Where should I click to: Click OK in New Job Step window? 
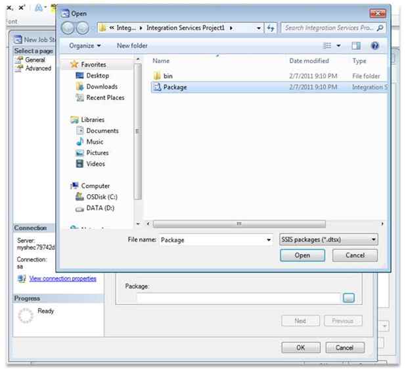tap(301, 347)
